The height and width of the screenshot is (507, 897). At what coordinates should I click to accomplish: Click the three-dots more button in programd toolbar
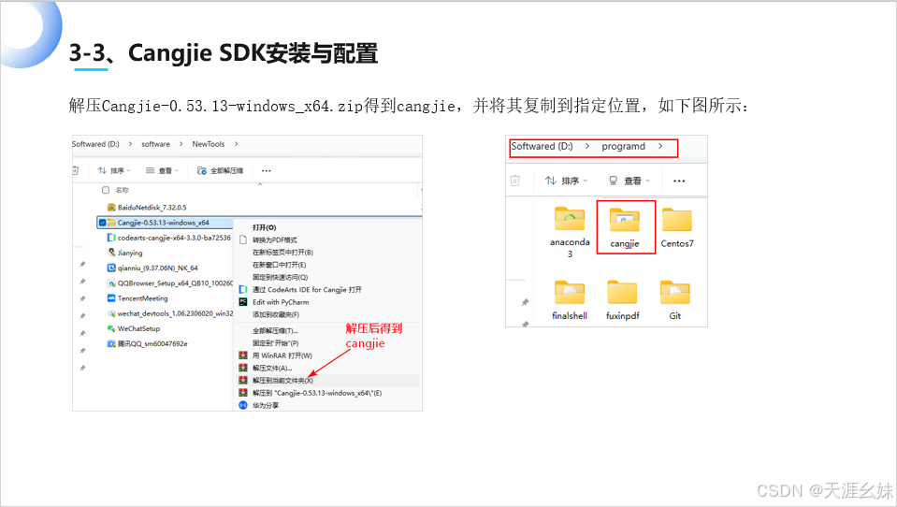click(679, 181)
